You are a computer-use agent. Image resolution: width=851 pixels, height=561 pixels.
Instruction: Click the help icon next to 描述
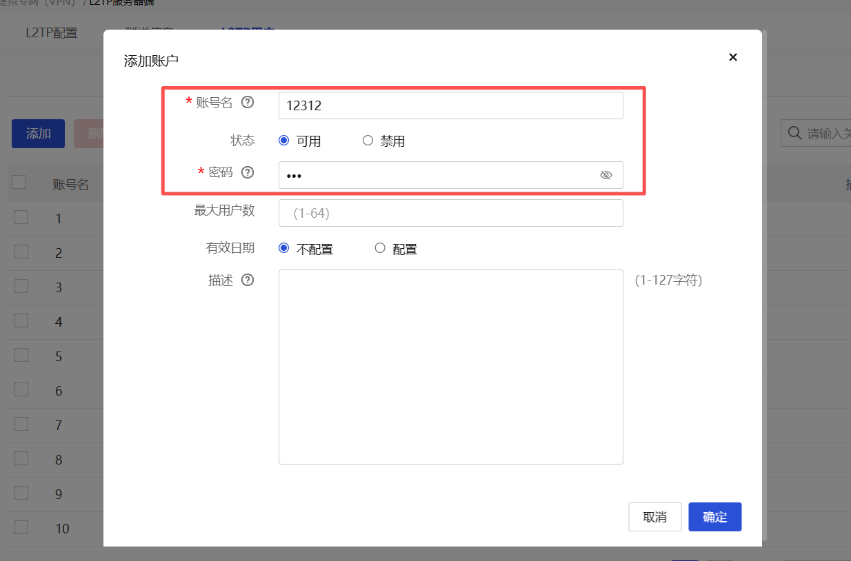point(248,280)
